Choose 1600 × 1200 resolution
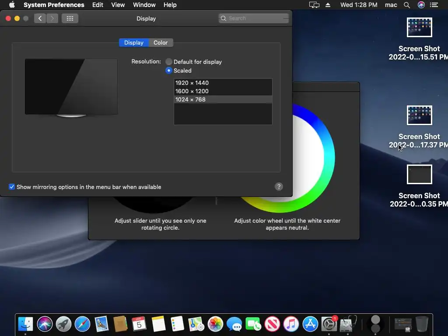 point(223,91)
